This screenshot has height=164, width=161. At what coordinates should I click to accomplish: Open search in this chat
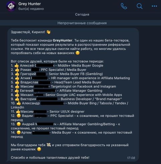pos(140,6)
